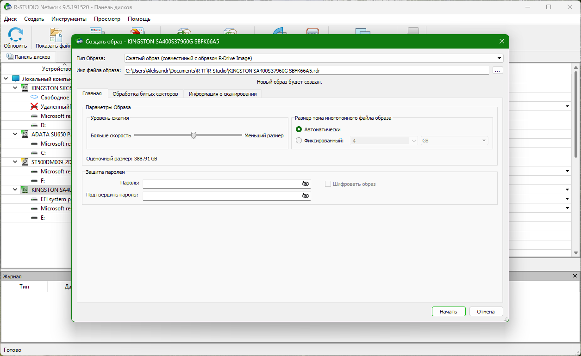Screen dimensions: 581x356
Task: Open the Инструменты menu
Action: (69, 19)
